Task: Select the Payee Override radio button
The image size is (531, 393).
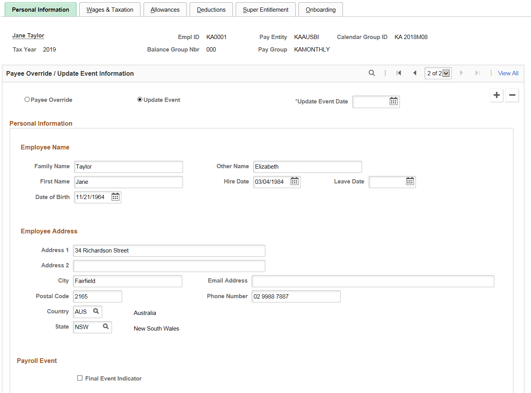Action: tap(27, 99)
